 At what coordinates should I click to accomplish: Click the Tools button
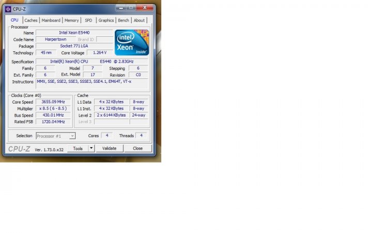78,149
